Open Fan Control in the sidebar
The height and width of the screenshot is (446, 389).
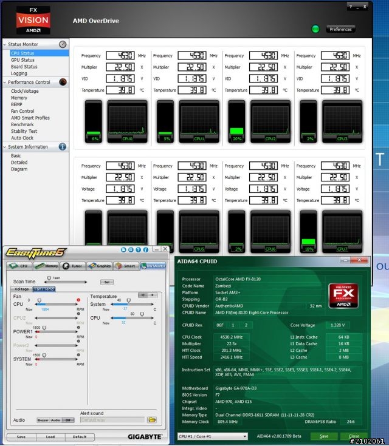tap(22, 111)
